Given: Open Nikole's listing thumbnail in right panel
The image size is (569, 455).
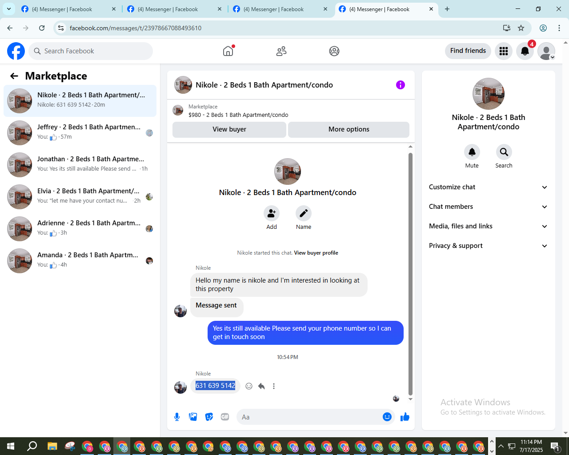Looking at the screenshot, I should pyautogui.click(x=489, y=94).
